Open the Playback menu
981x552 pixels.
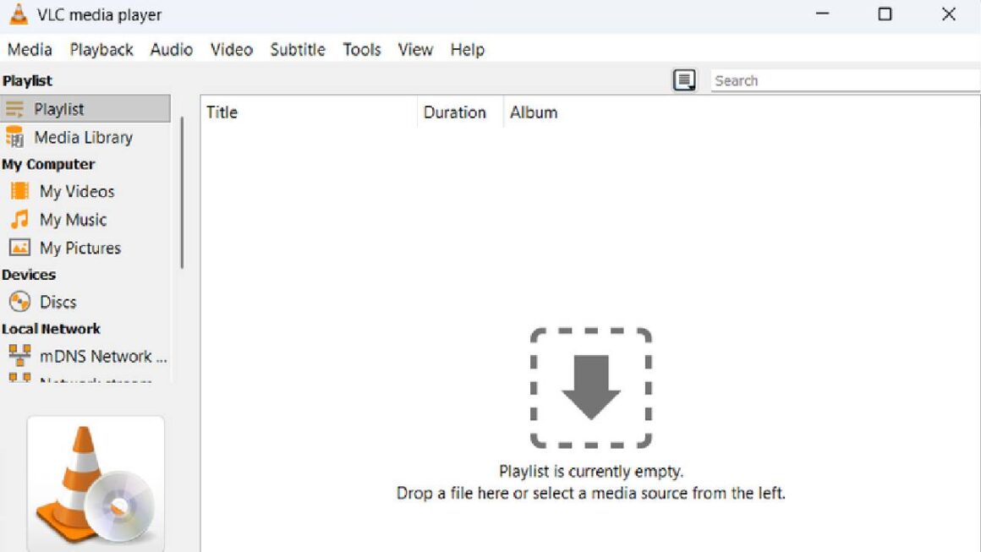click(101, 49)
